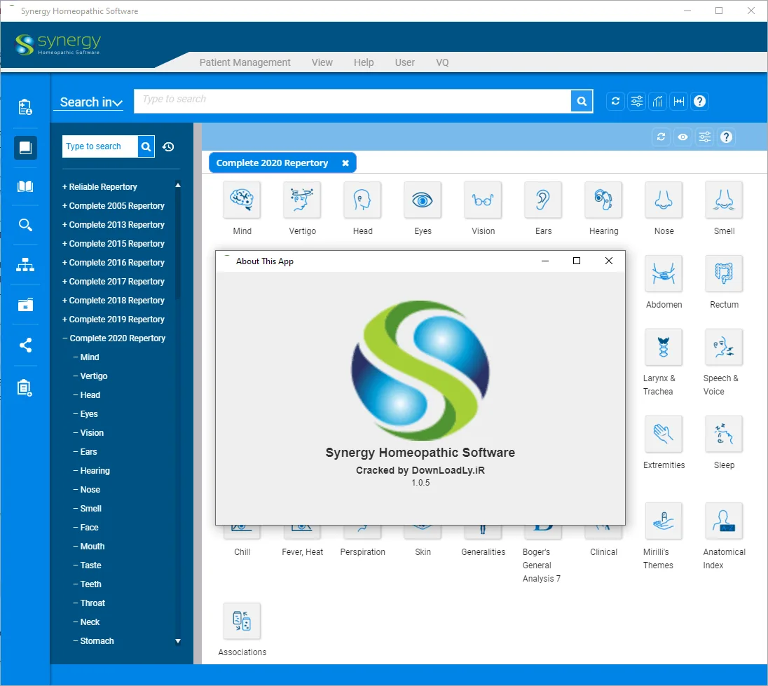
Task: Expand the Reliable Repertory tree node
Action: 100,187
